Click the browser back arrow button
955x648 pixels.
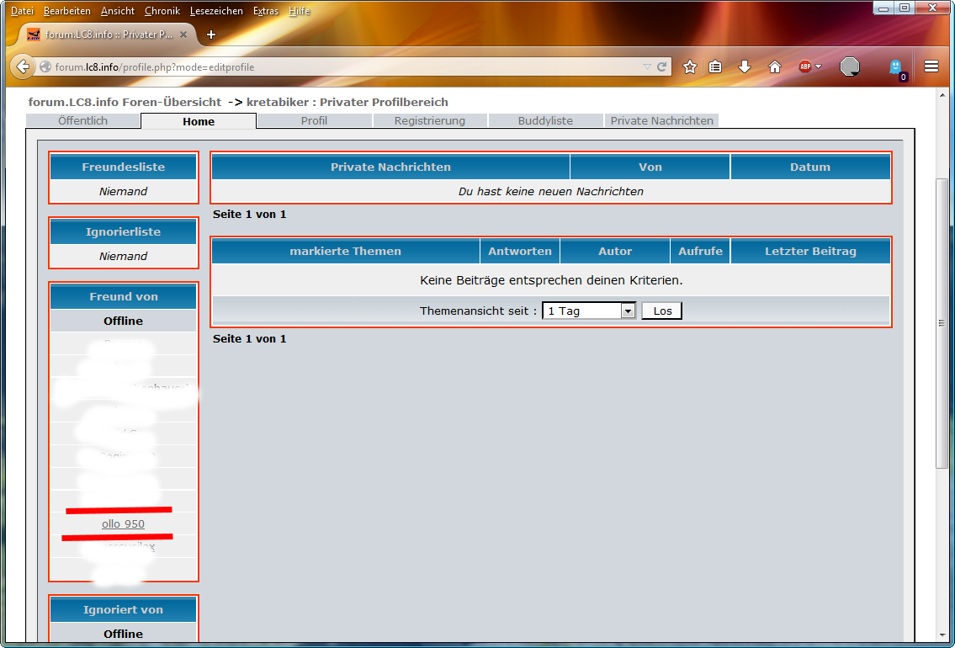click(23, 66)
